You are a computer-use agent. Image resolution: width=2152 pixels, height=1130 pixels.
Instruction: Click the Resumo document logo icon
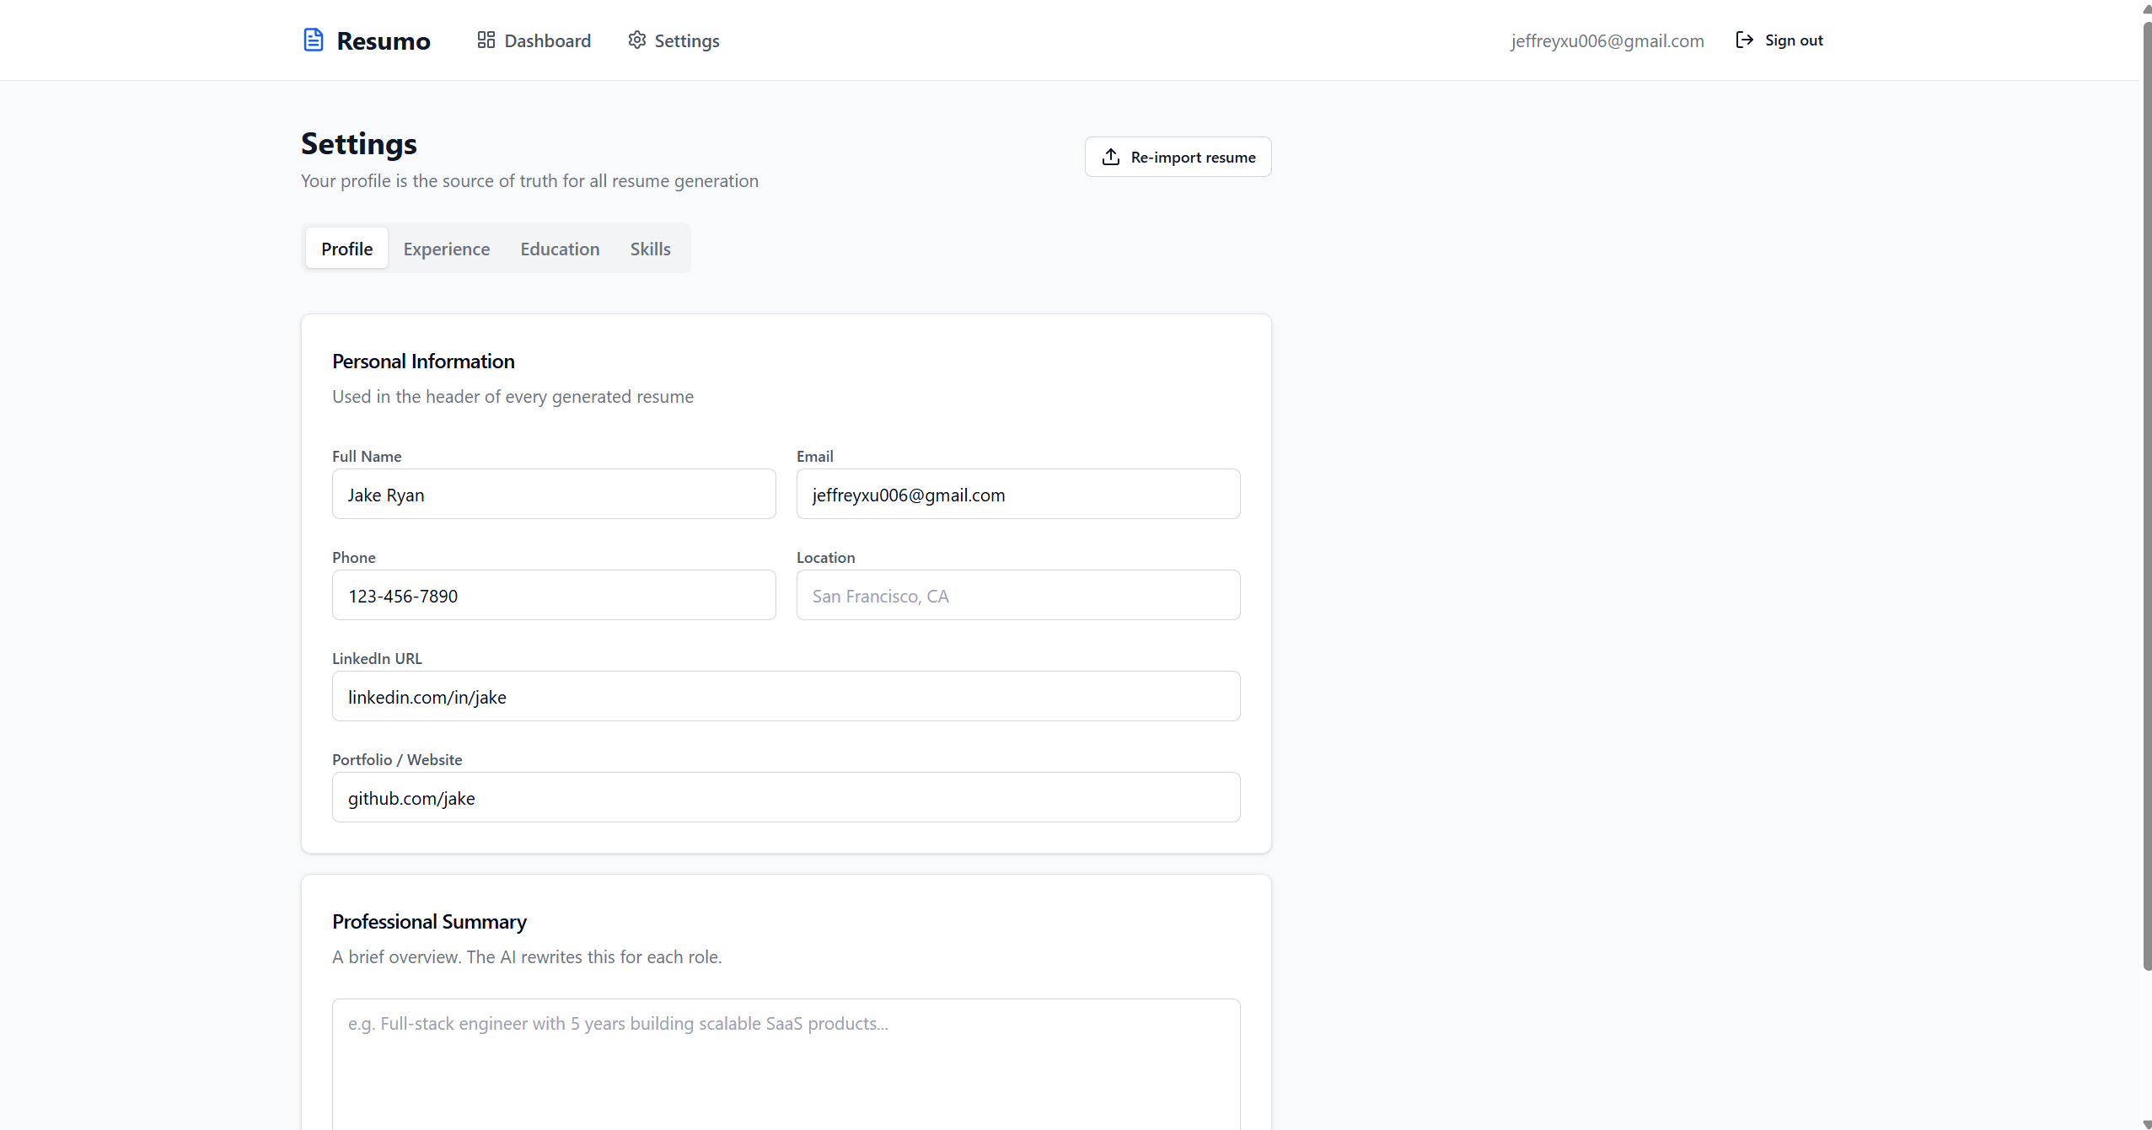pos(313,40)
